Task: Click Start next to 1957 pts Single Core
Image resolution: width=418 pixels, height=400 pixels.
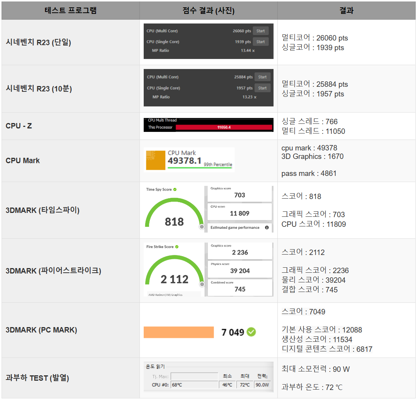Action: click(262, 88)
